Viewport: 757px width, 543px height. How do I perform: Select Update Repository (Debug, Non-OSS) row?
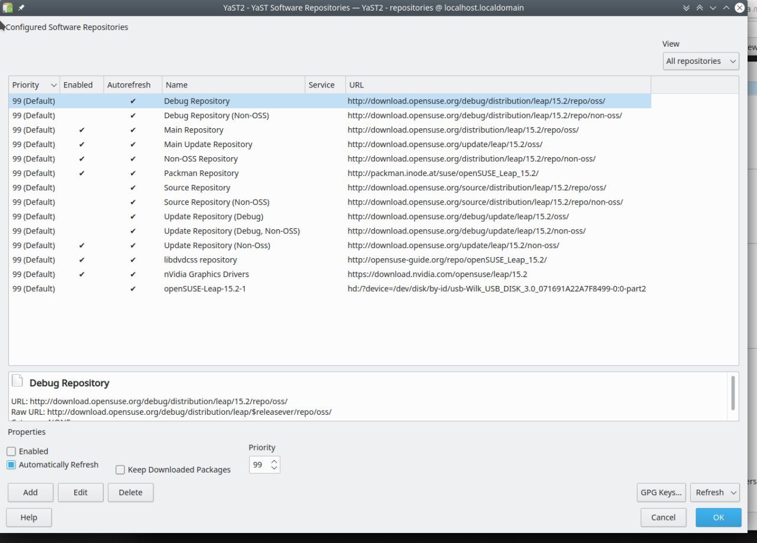(330, 231)
